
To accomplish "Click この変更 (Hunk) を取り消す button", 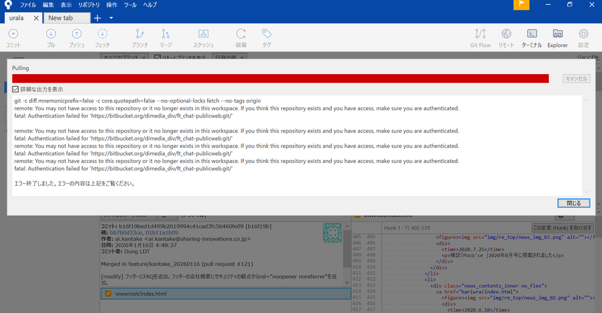I will (x=562, y=228).
